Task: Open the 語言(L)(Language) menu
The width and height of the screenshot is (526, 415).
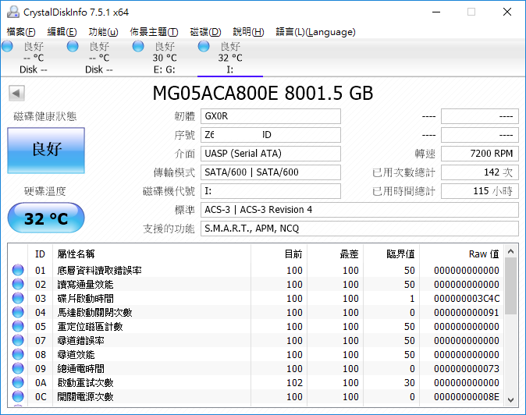Action: [315, 32]
